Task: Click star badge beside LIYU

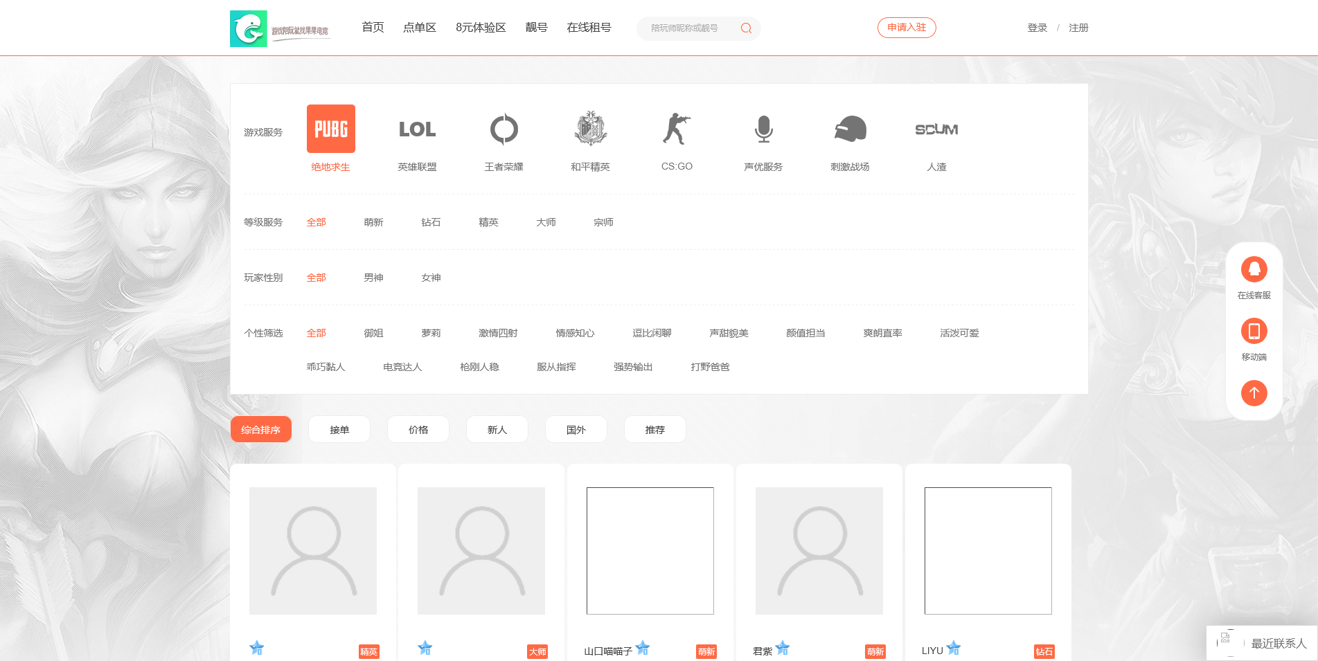Action: coord(954,648)
